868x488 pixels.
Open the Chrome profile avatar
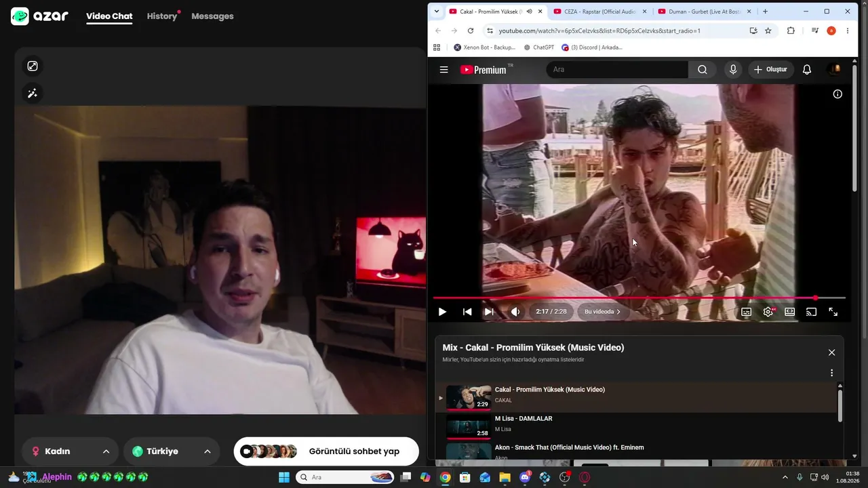pyautogui.click(x=831, y=30)
